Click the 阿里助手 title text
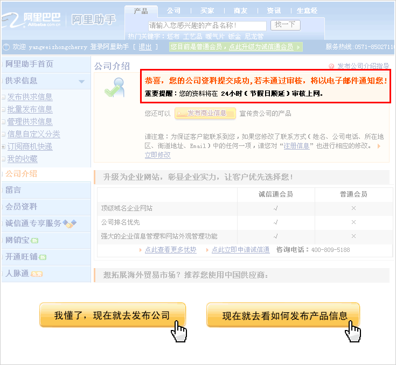This screenshot has width=396, height=365. [x=93, y=20]
